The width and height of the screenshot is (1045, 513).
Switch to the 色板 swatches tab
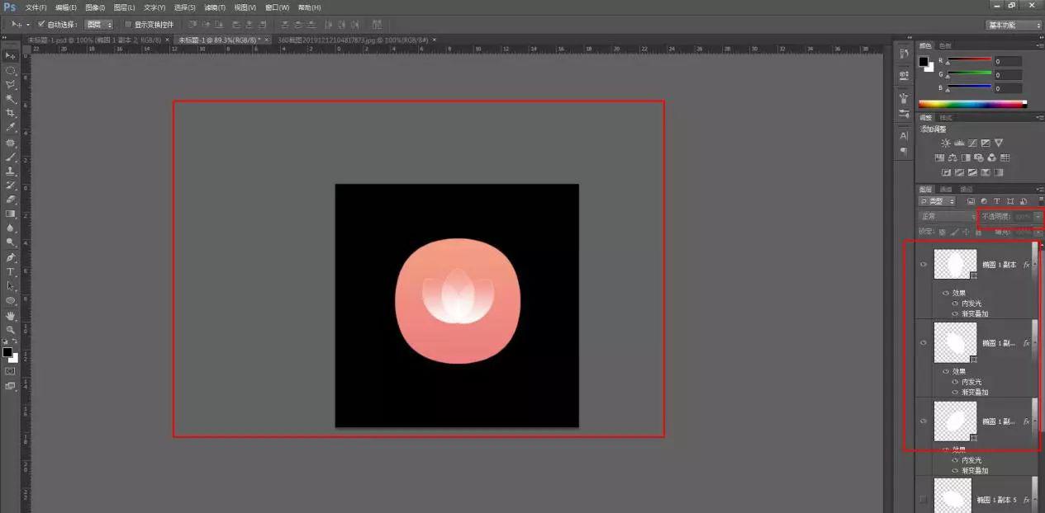coord(945,45)
